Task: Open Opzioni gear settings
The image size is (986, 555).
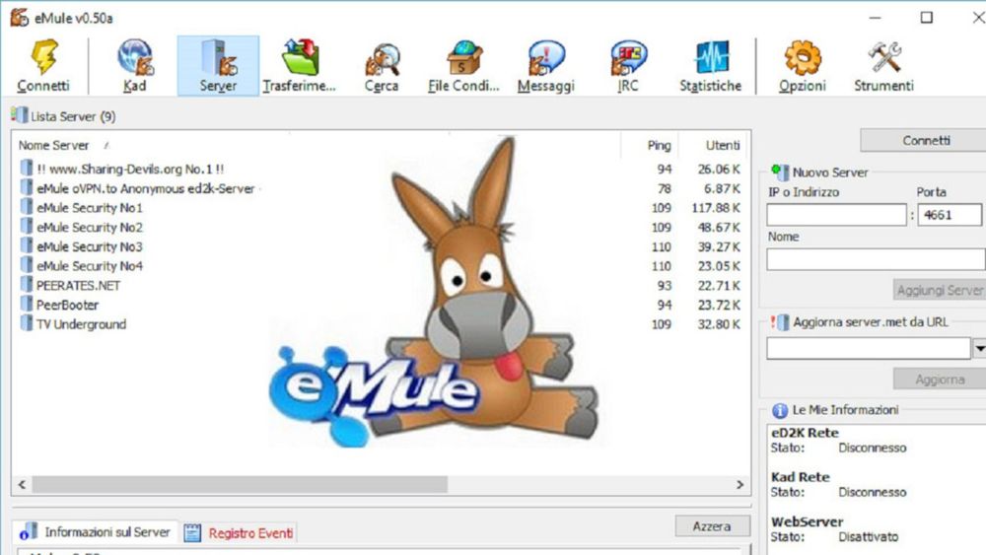Action: [803, 65]
